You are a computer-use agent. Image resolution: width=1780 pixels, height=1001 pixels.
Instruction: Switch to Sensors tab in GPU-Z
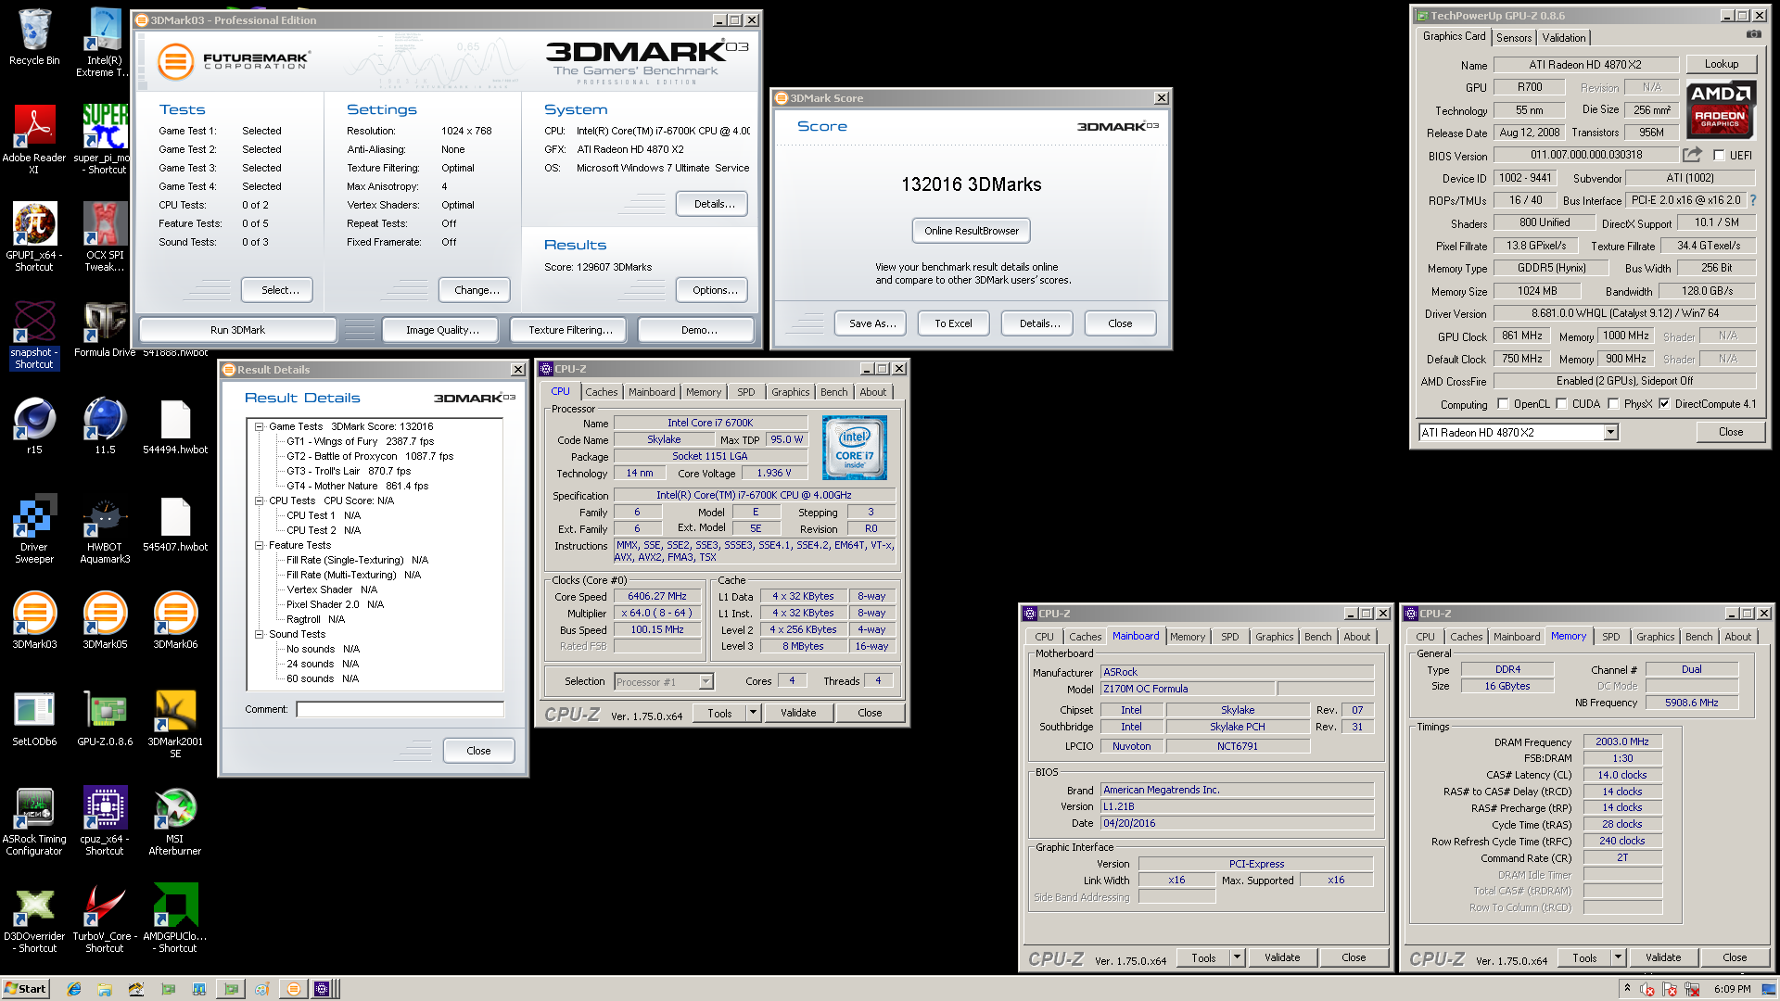(x=1514, y=38)
